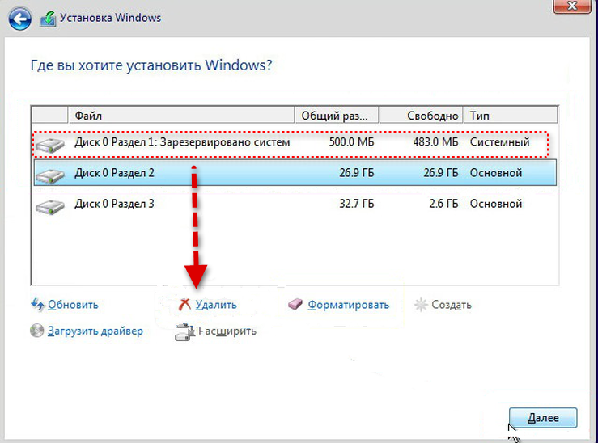
Task: Click the refresh arrows icon beside Обновить
Action: [x=37, y=304]
